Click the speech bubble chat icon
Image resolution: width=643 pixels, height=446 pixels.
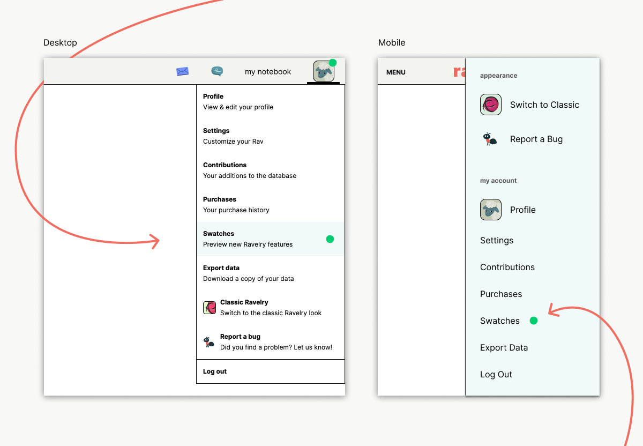pyautogui.click(x=216, y=71)
